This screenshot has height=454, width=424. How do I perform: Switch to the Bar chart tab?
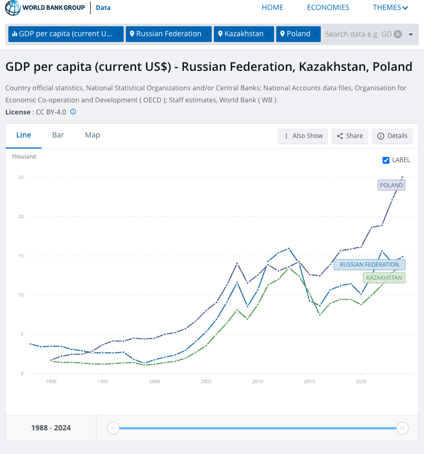pos(58,135)
